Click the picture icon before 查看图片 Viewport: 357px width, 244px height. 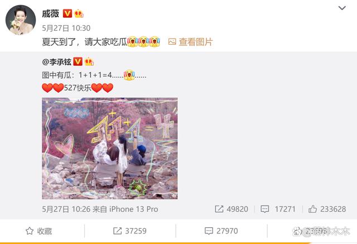pyautogui.click(x=172, y=42)
